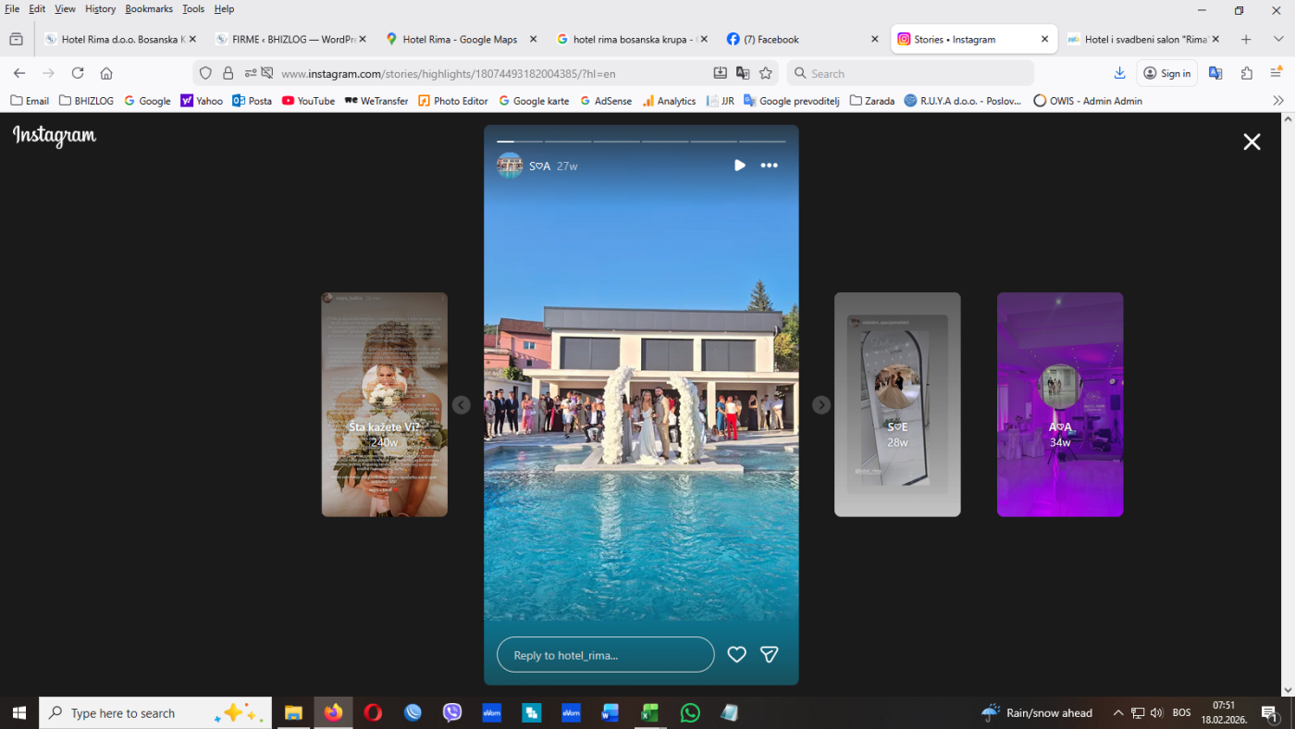Expand the list all tabs dropdown
1295x729 pixels.
[x=1278, y=40]
